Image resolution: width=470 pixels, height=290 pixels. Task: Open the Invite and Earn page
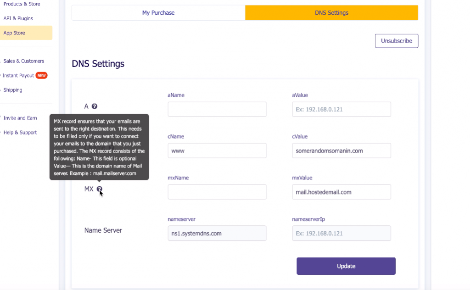[20, 118]
